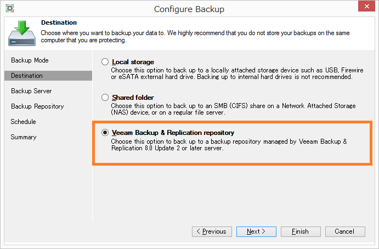Close the Configure Backup window
This screenshot has width=379, height=249.
tap(366, 6)
